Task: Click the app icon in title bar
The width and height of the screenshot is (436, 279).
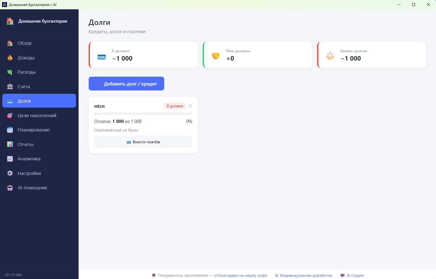Action: [5, 5]
